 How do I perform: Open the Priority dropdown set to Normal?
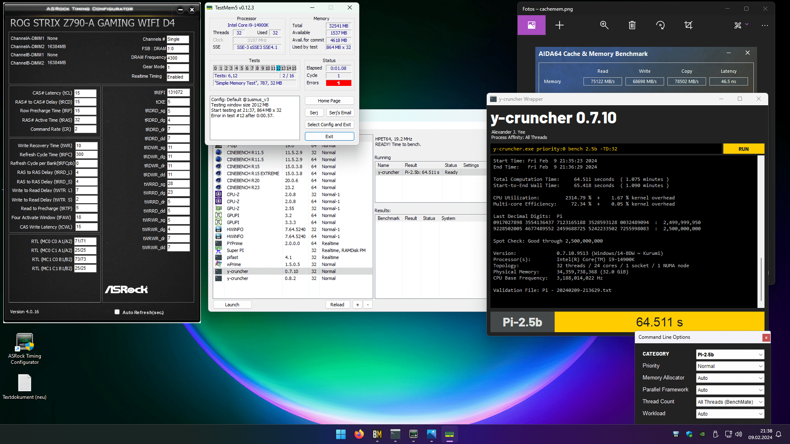click(730, 366)
